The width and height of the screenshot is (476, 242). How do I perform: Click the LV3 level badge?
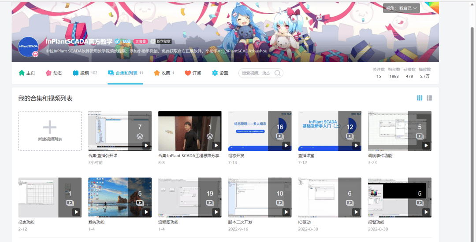126,41
